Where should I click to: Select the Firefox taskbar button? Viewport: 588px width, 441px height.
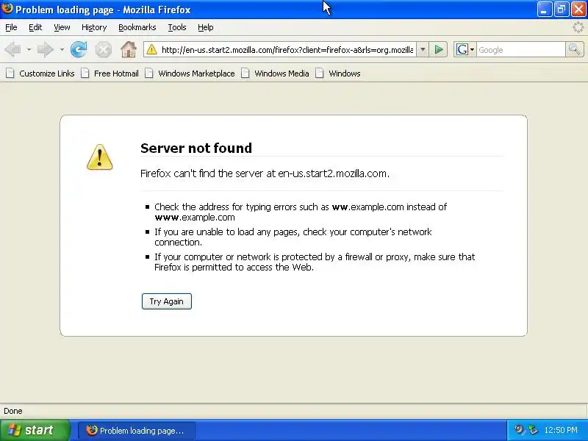[137, 431]
